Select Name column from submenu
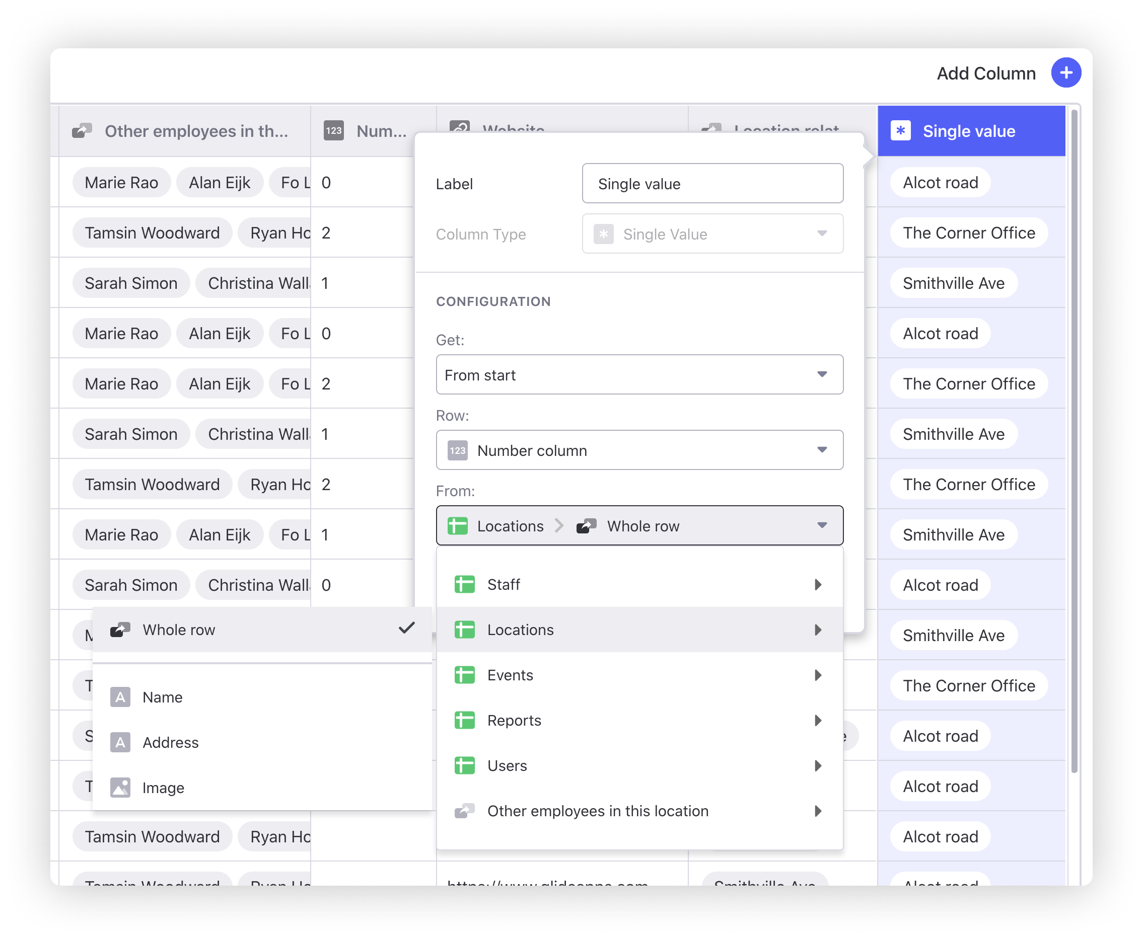The image size is (1143, 938). coord(163,697)
